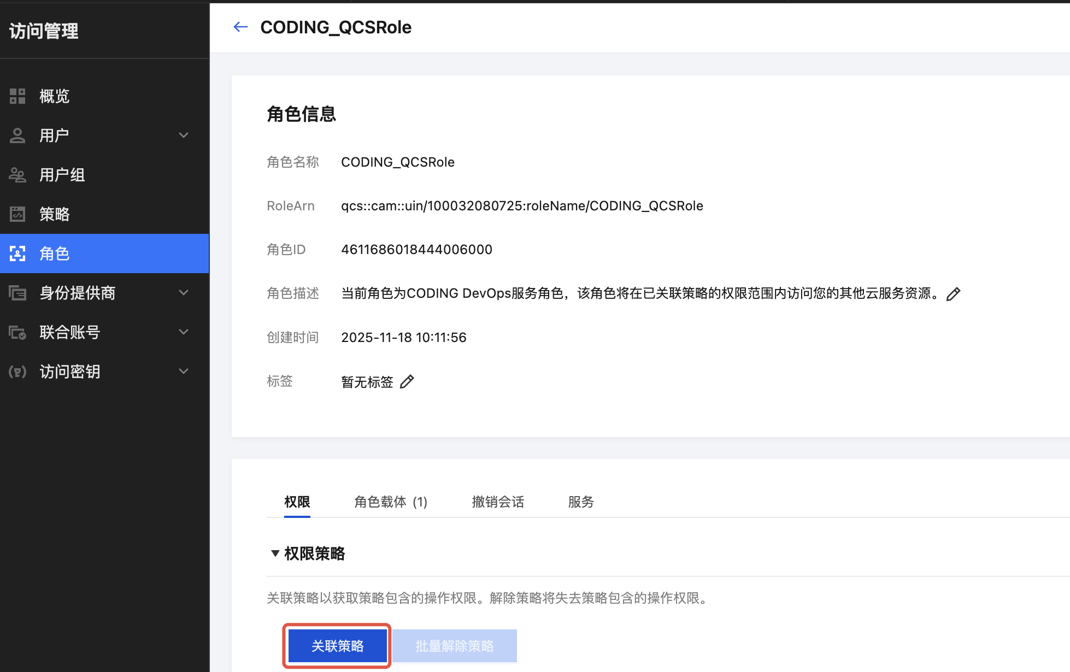The height and width of the screenshot is (672, 1070).
Task: Click the 关联策略 button
Action: click(x=337, y=646)
